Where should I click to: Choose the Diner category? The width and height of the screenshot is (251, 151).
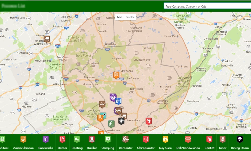coord(222,143)
